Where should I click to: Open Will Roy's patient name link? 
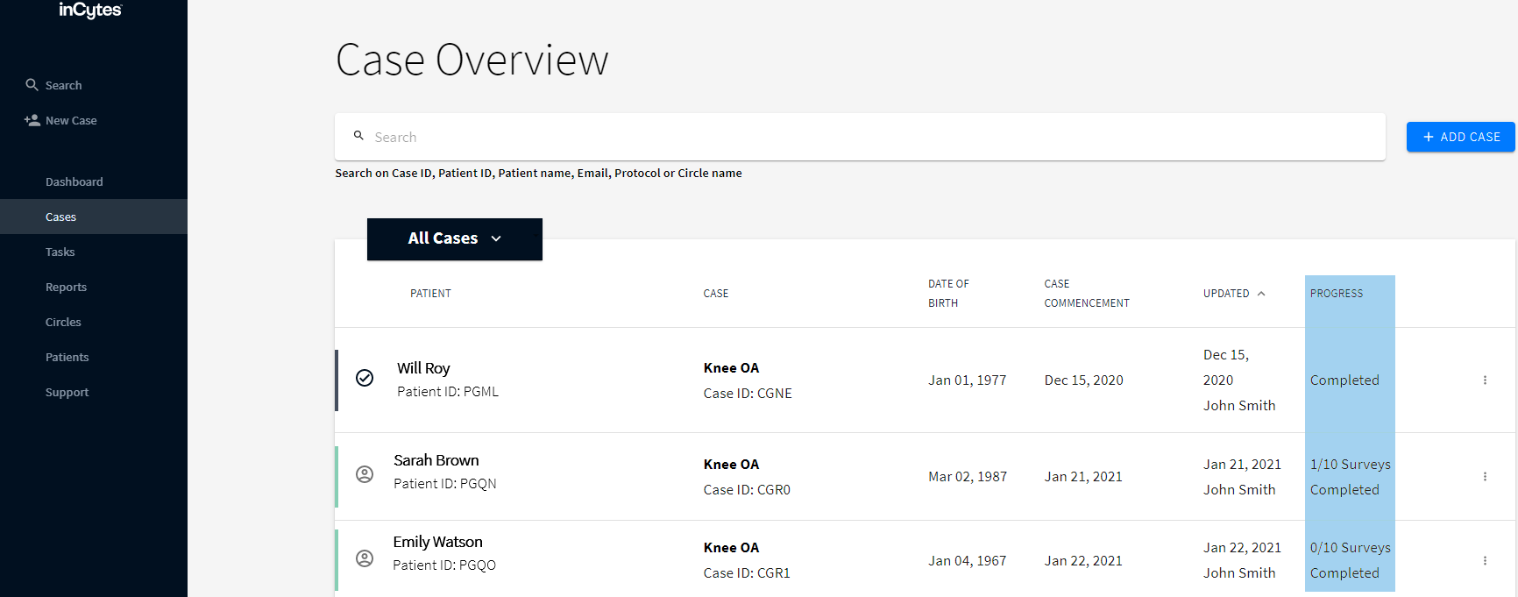(x=423, y=368)
